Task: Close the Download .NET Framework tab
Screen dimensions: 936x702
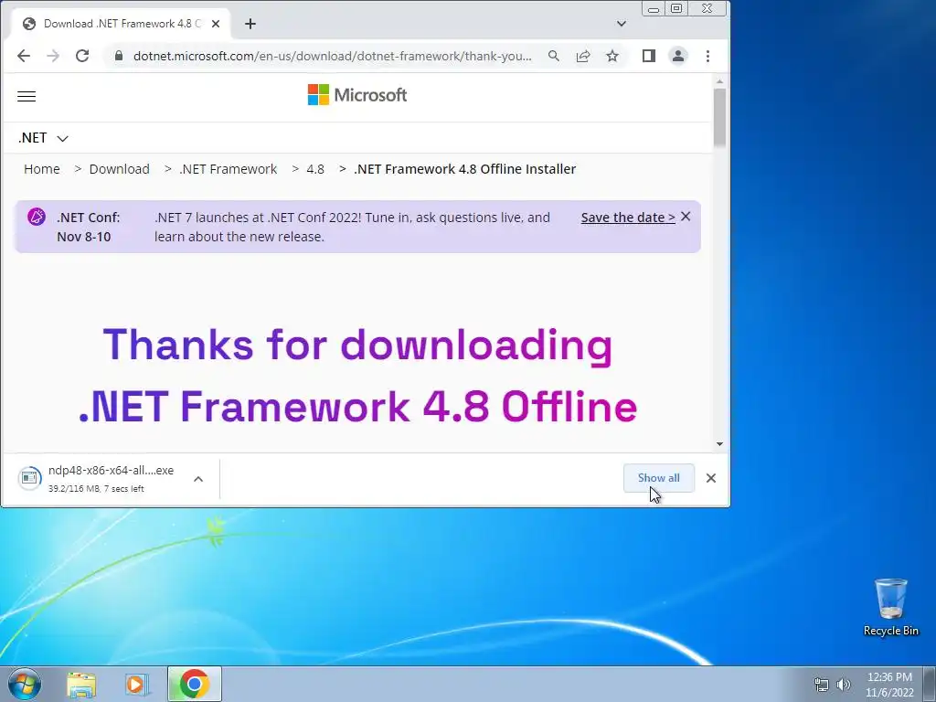Action: (216, 24)
